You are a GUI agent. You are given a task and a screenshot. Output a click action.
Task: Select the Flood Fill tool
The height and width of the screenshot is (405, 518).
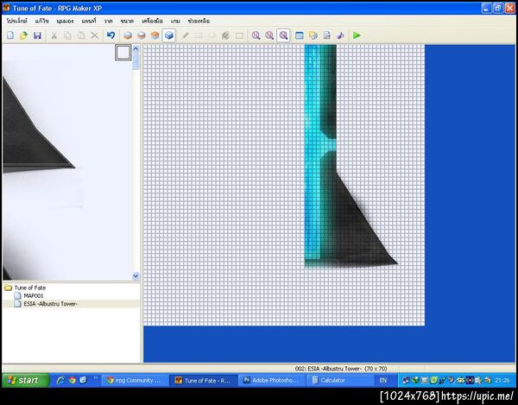tap(225, 35)
